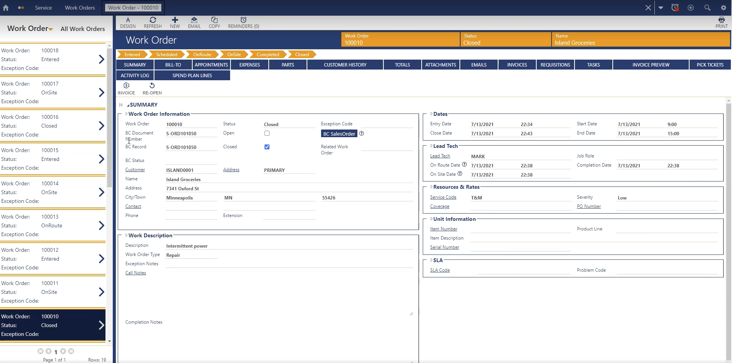Screen dimensions: 732x363
Task: Open the Design tool
Action: [128, 22]
